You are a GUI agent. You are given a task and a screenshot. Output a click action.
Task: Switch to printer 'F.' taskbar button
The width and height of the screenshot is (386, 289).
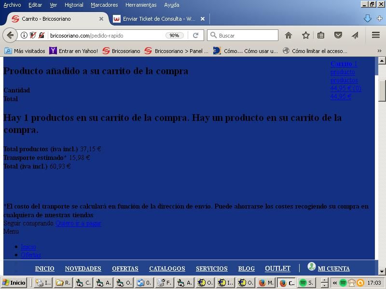coord(165,283)
